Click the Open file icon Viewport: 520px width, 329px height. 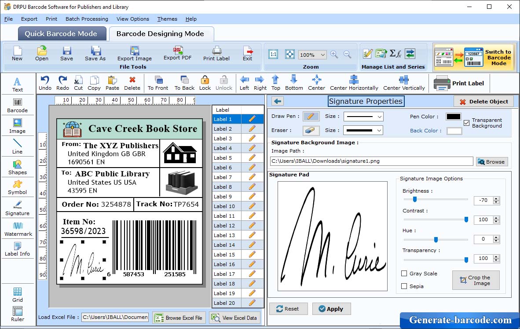click(x=42, y=54)
